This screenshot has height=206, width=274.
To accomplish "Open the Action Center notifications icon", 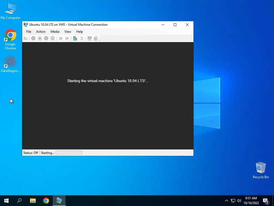I will coord(266,201).
